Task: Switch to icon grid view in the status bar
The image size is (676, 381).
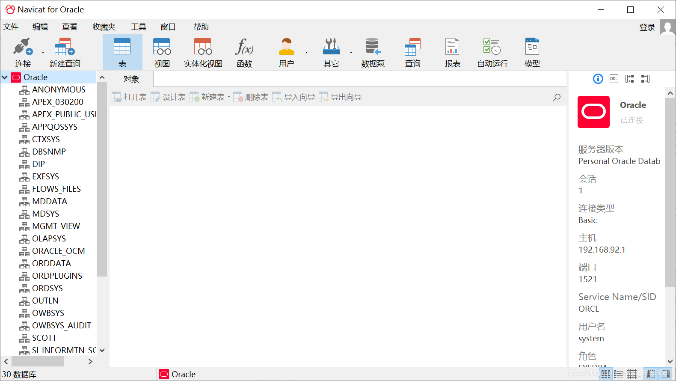Action: click(606, 374)
